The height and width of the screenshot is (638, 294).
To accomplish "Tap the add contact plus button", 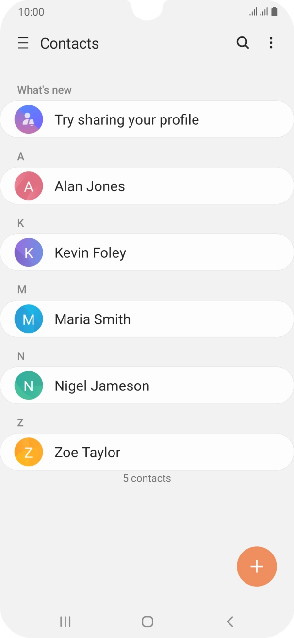I will tap(257, 566).
